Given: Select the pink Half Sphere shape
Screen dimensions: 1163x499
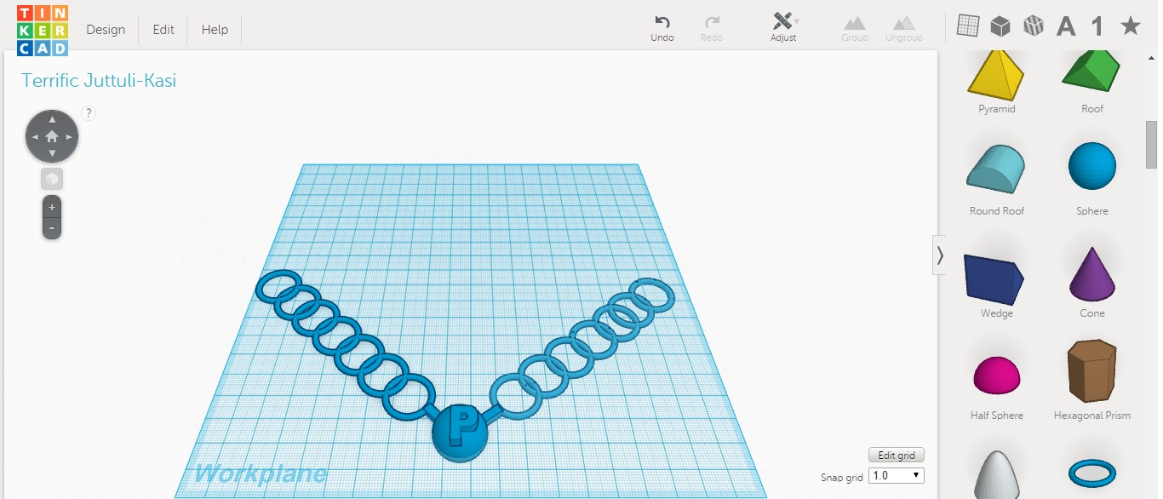Looking at the screenshot, I should tap(997, 376).
